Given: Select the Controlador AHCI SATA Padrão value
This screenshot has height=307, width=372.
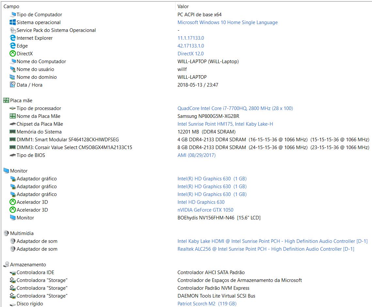Looking at the screenshot, I should point(211,272).
